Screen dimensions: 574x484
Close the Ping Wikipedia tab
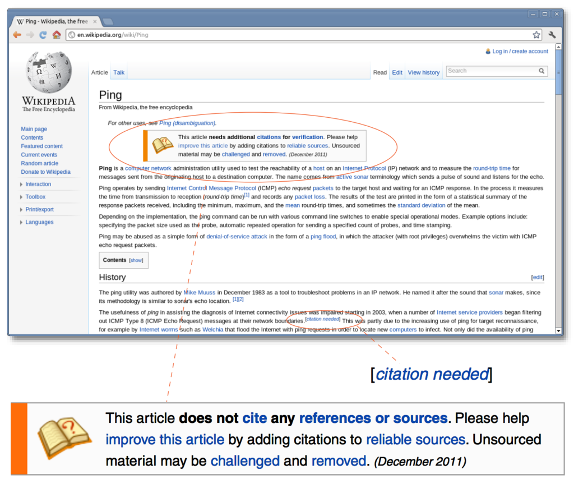tap(95, 22)
